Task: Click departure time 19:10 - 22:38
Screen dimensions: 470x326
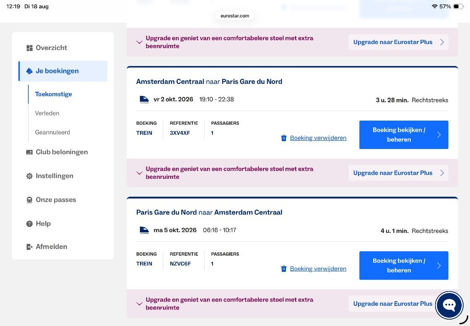Action: pyautogui.click(x=217, y=99)
